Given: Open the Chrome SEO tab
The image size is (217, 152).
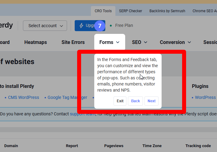Looking at the screenshot, I should 205,11.
